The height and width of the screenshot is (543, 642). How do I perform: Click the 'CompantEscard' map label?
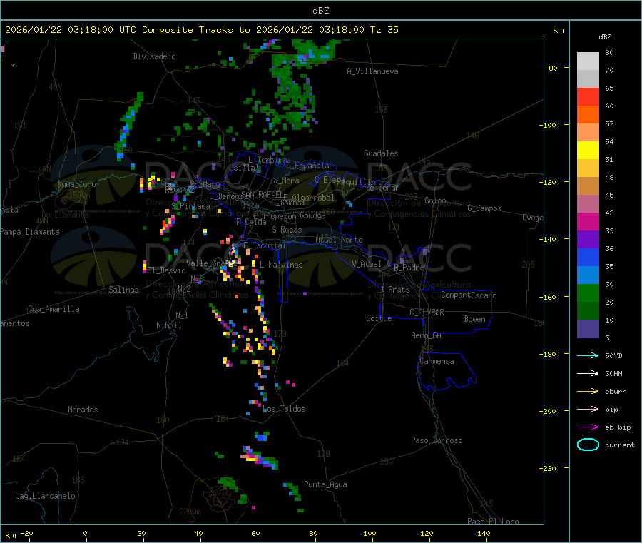tap(469, 295)
